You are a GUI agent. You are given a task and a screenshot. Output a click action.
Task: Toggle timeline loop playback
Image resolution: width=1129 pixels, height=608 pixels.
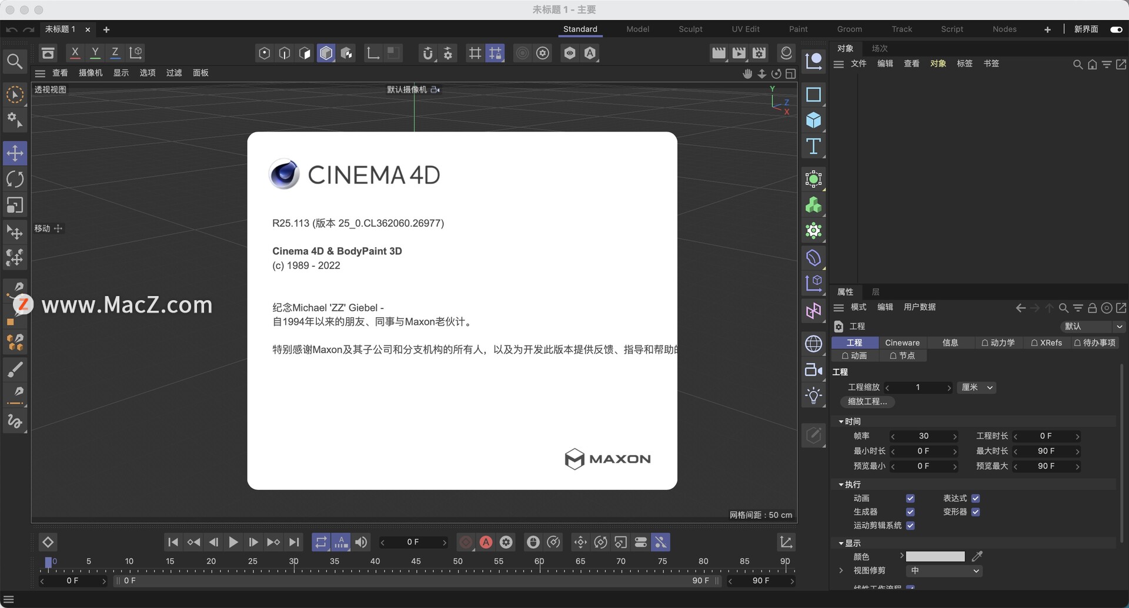pyautogui.click(x=320, y=542)
